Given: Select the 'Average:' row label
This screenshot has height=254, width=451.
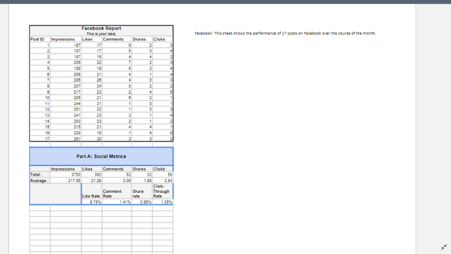Looking at the screenshot, I should (x=39, y=180).
